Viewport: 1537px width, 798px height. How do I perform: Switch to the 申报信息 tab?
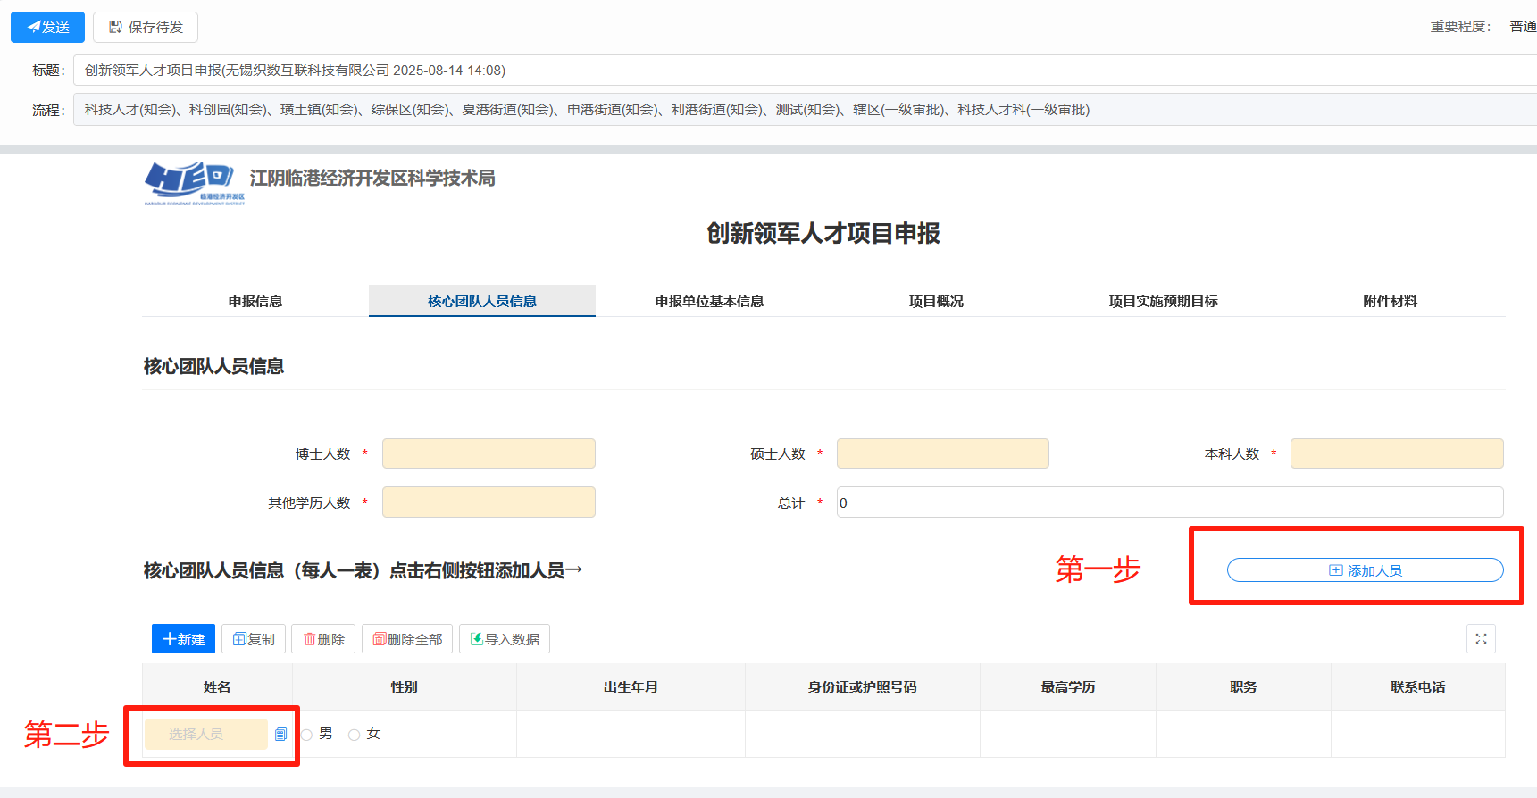click(255, 302)
